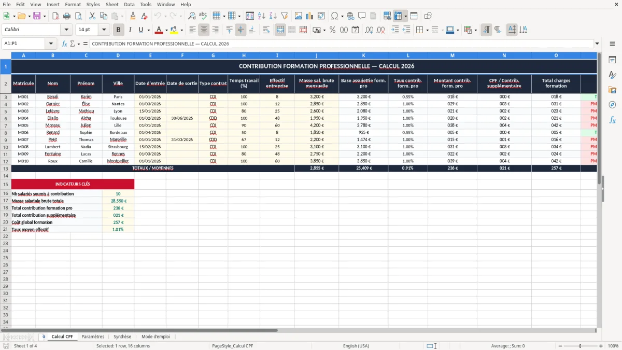The height and width of the screenshot is (350, 622).
Task: Cut the selection with scissors icon
Action: 92,16
